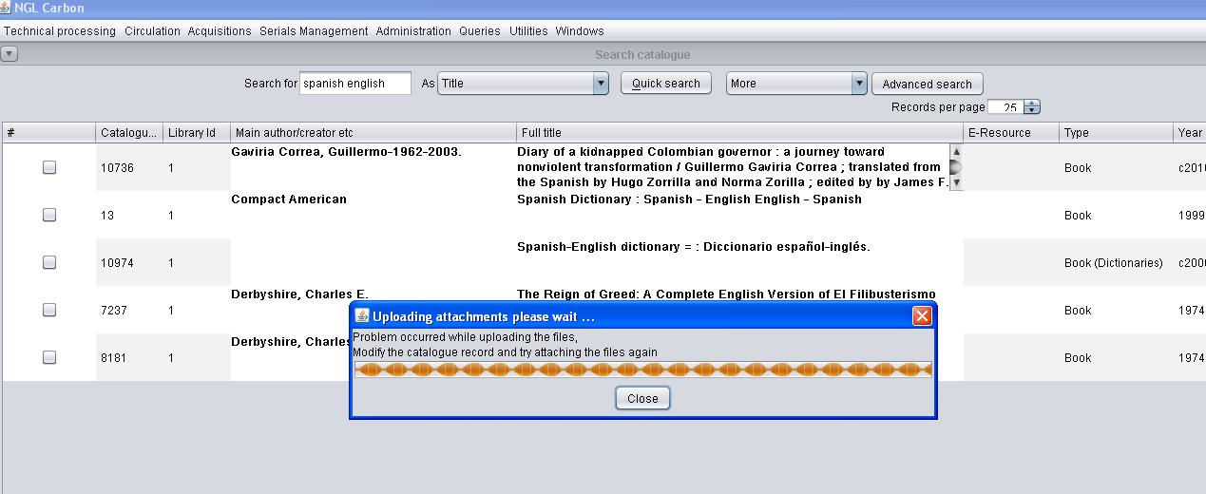This screenshot has width=1206, height=494.
Task: Open the Circulation menu
Action: (x=152, y=31)
